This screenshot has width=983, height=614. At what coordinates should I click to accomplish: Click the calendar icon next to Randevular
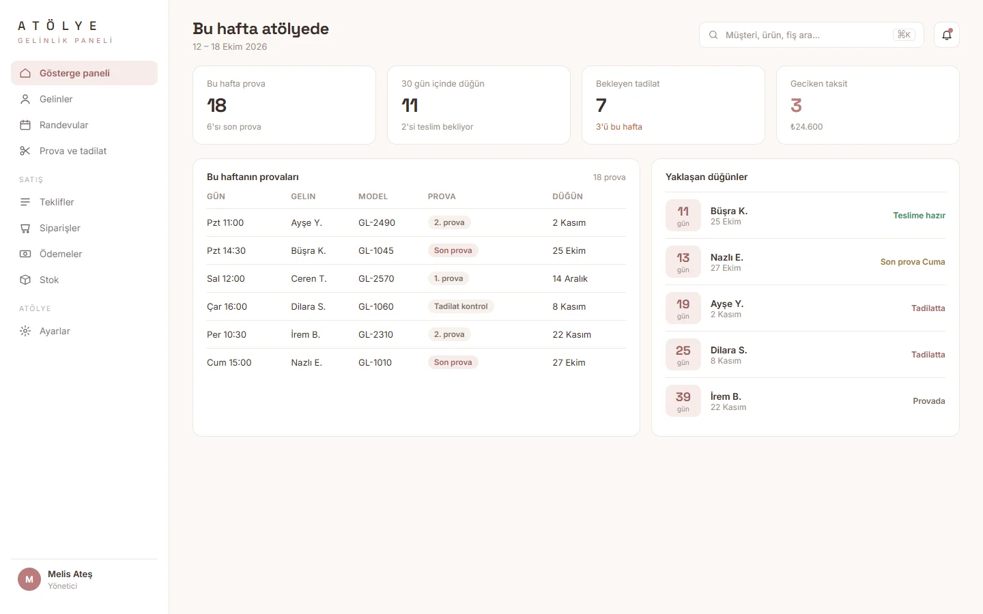(25, 125)
